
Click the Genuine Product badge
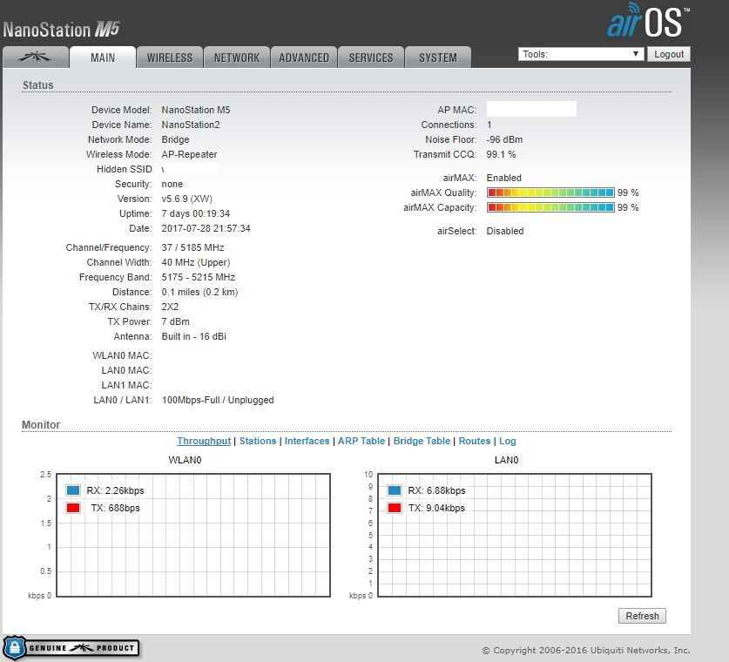pos(71,648)
